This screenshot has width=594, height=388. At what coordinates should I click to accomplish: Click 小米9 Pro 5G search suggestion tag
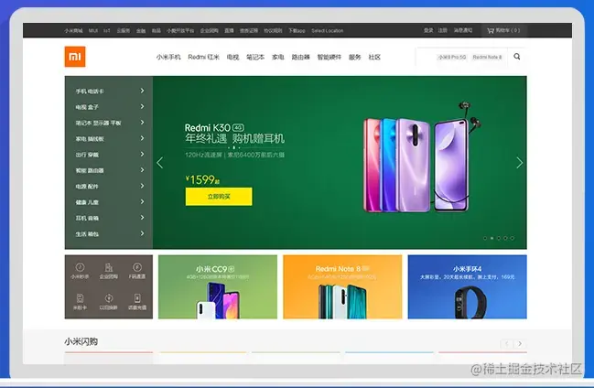(452, 58)
